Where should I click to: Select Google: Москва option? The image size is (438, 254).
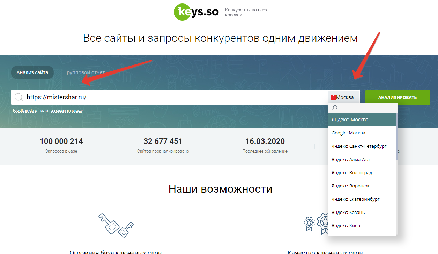click(x=362, y=133)
